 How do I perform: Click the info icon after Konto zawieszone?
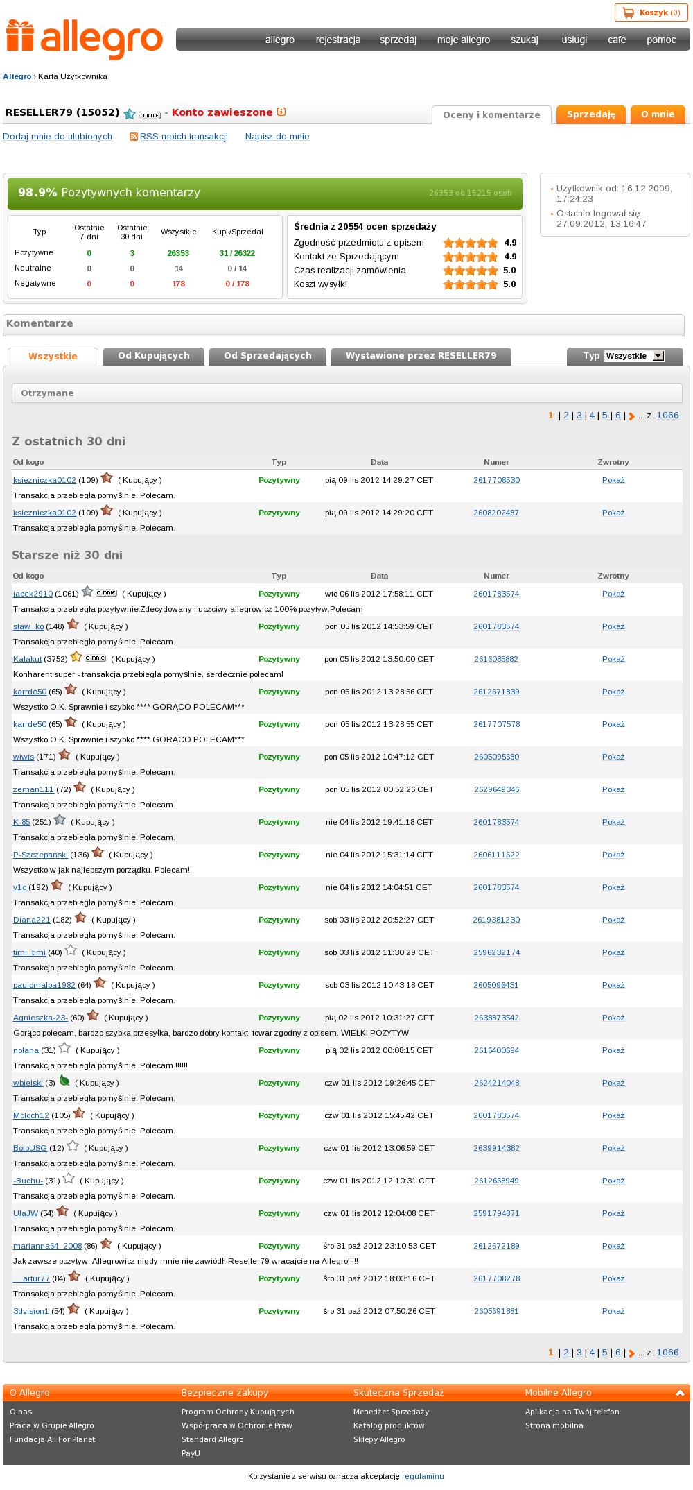coord(281,112)
